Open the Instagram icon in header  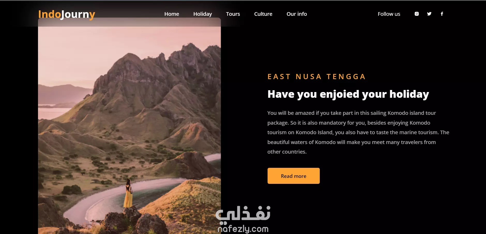416,14
